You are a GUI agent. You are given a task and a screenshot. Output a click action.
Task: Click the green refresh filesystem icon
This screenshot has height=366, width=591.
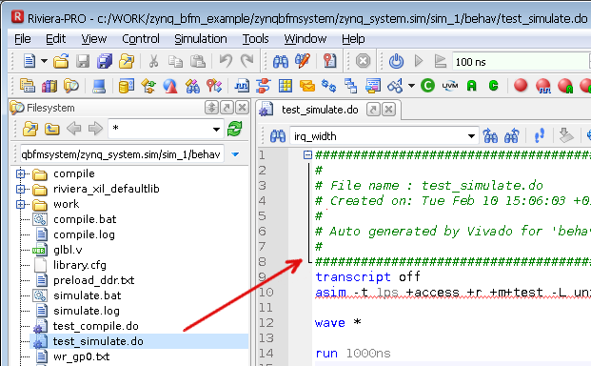tap(235, 129)
